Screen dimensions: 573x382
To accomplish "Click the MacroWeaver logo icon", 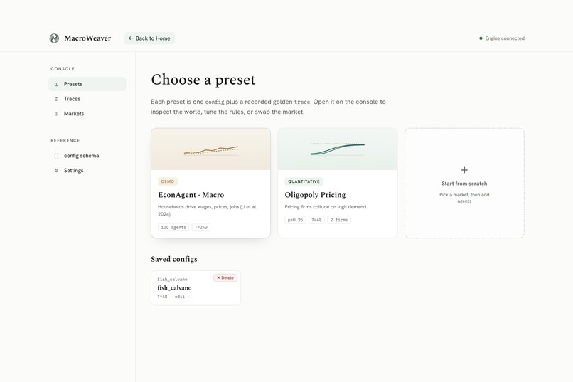I will click(54, 38).
